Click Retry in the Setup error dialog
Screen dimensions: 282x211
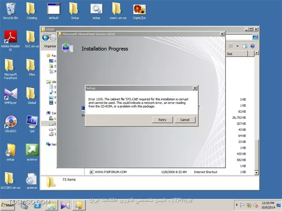[162, 120]
